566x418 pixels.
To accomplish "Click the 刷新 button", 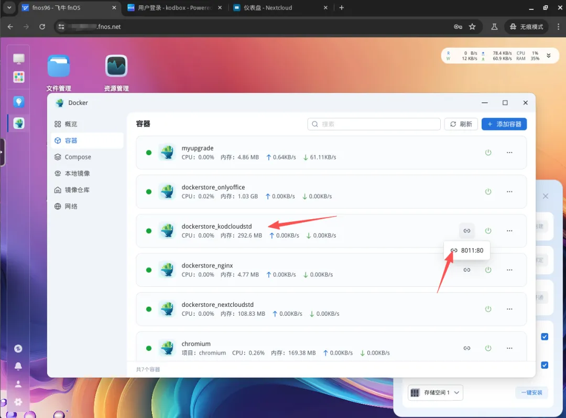I will [461, 124].
